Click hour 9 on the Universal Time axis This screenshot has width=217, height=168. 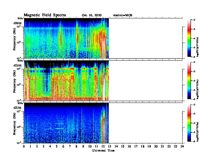83,147
